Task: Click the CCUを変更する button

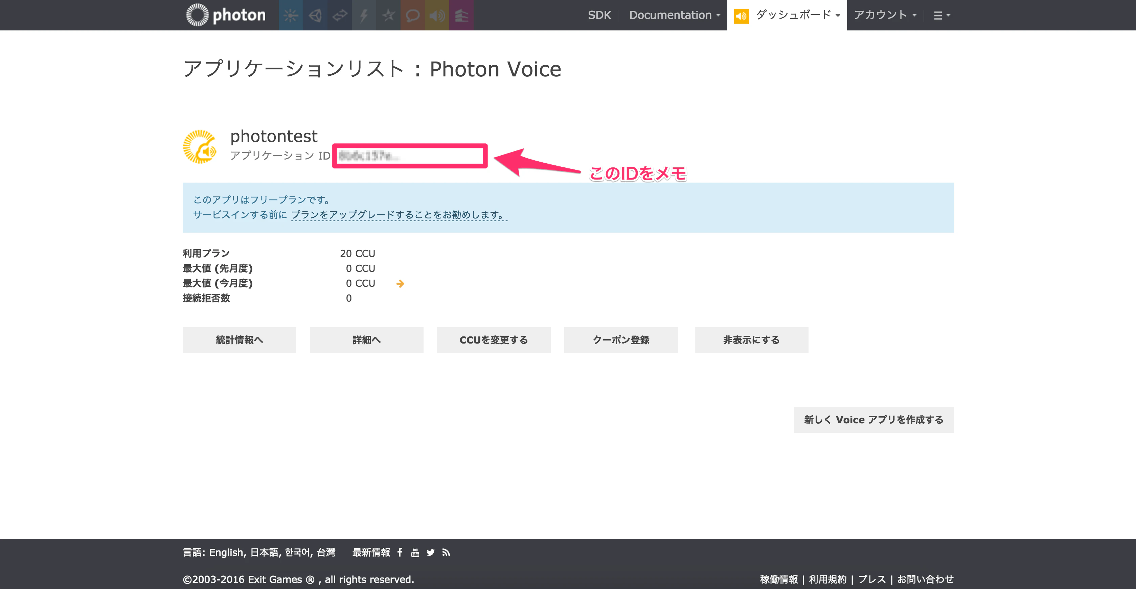Action: 494,340
